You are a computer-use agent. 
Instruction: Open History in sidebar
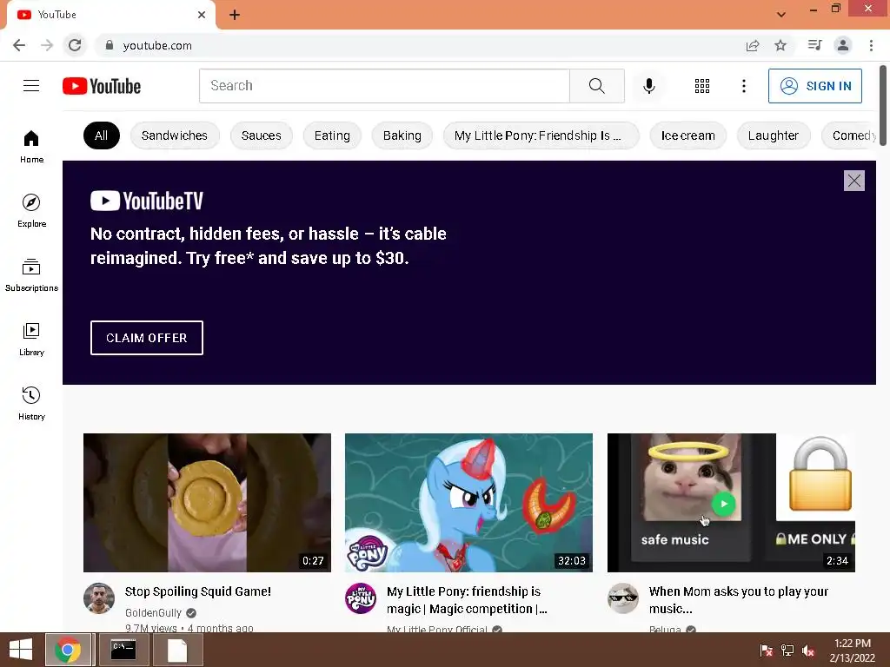pos(31,403)
